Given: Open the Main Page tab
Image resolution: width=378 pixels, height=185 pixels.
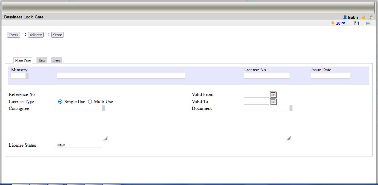Looking at the screenshot, I should point(23,60).
